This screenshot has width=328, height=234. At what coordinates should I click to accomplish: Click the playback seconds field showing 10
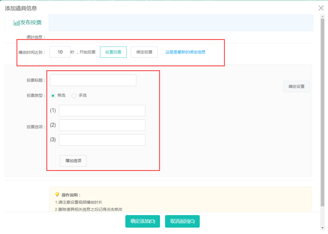[60, 52]
